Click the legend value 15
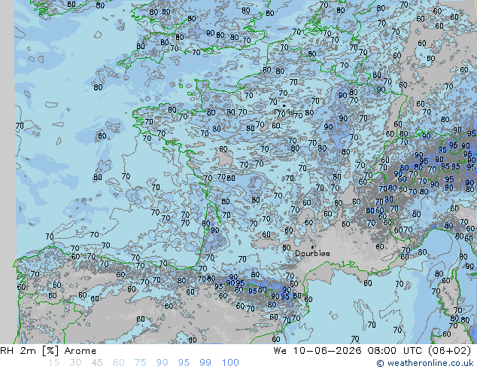The width and height of the screenshot is (477, 369). 53,363
